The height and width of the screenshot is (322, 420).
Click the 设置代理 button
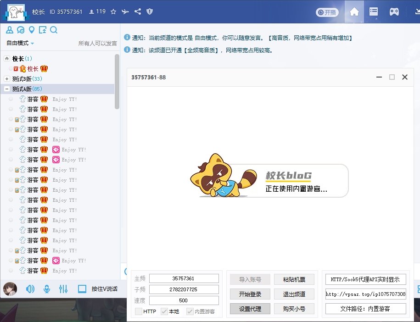pyautogui.click(x=250, y=309)
